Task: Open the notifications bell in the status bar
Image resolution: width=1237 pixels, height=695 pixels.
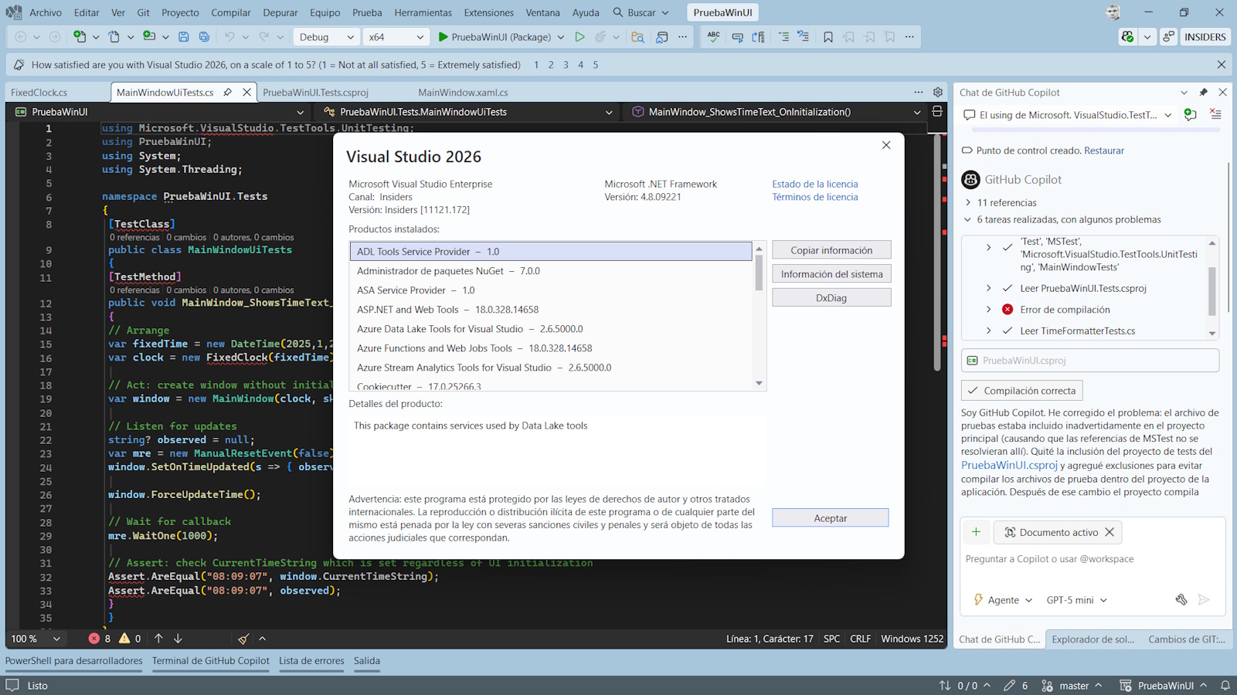Action: [x=1226, y=685]
